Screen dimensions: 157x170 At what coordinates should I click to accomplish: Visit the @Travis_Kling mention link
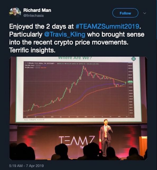coord(65,34)
